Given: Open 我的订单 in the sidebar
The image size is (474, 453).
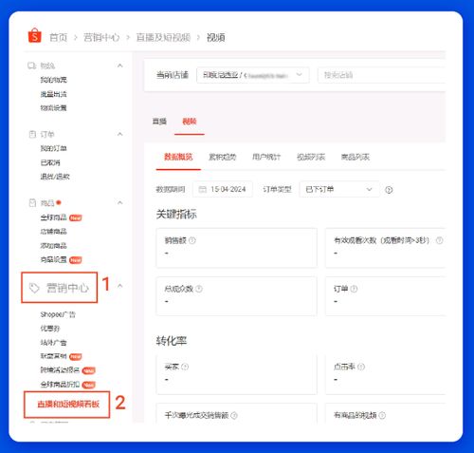Looking at the screenshot, I should (x=53, y=148).
